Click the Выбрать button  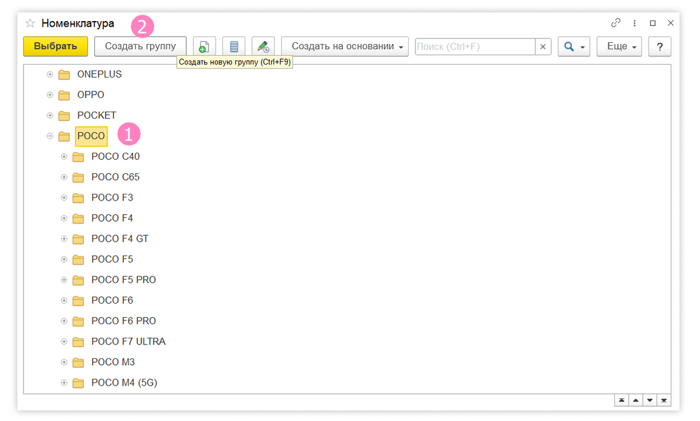click(x=55, y=47)
